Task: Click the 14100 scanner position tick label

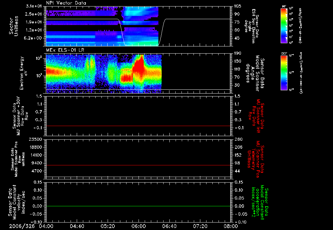Action: coord(36,155)
